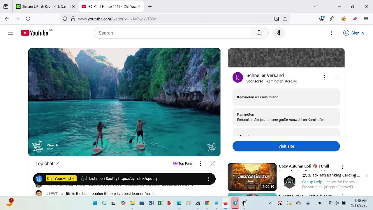Reload the page in Firefox
The height and width of the screenshot is (210, 373).
pyautogui.click(x=28, y=19)
